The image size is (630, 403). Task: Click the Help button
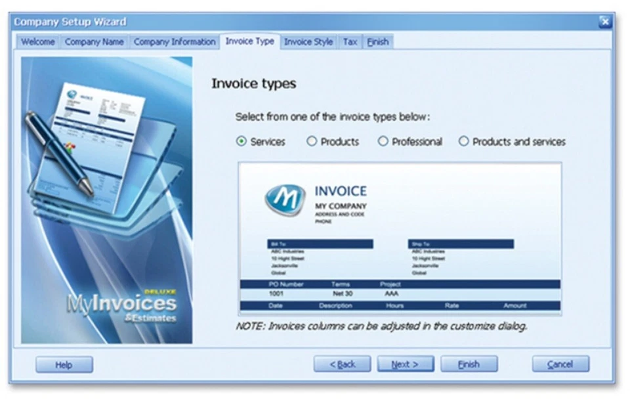(64, 364)
